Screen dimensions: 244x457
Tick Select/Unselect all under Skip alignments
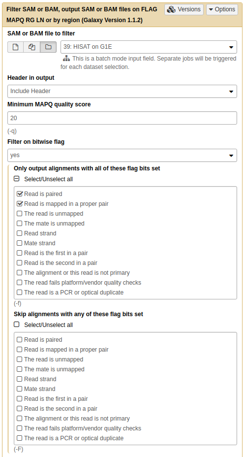click(17, 325)
